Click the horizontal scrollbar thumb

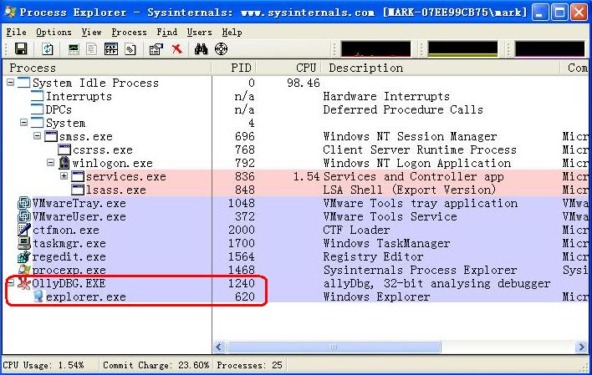pos(334,347)
